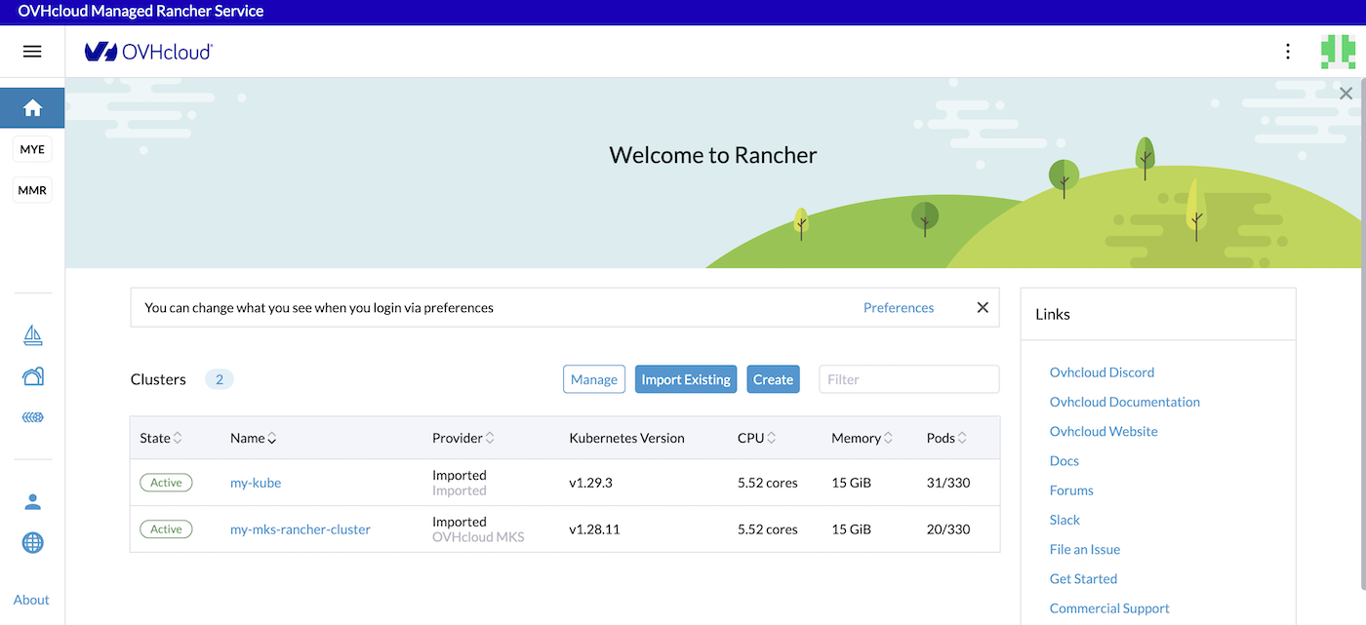This screenshot has height=625, width=1366.
Task: Click the globe icon near the sidebar bottom
Action: pos(32,542)
